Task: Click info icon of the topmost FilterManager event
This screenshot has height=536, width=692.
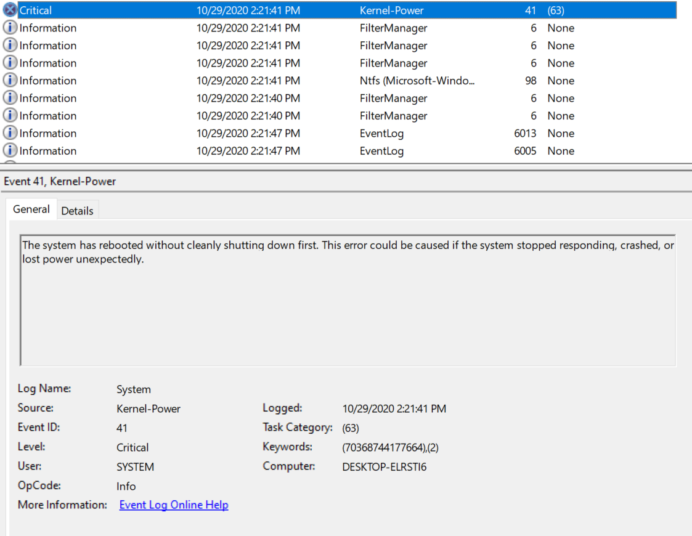Action: coord(10,28)
